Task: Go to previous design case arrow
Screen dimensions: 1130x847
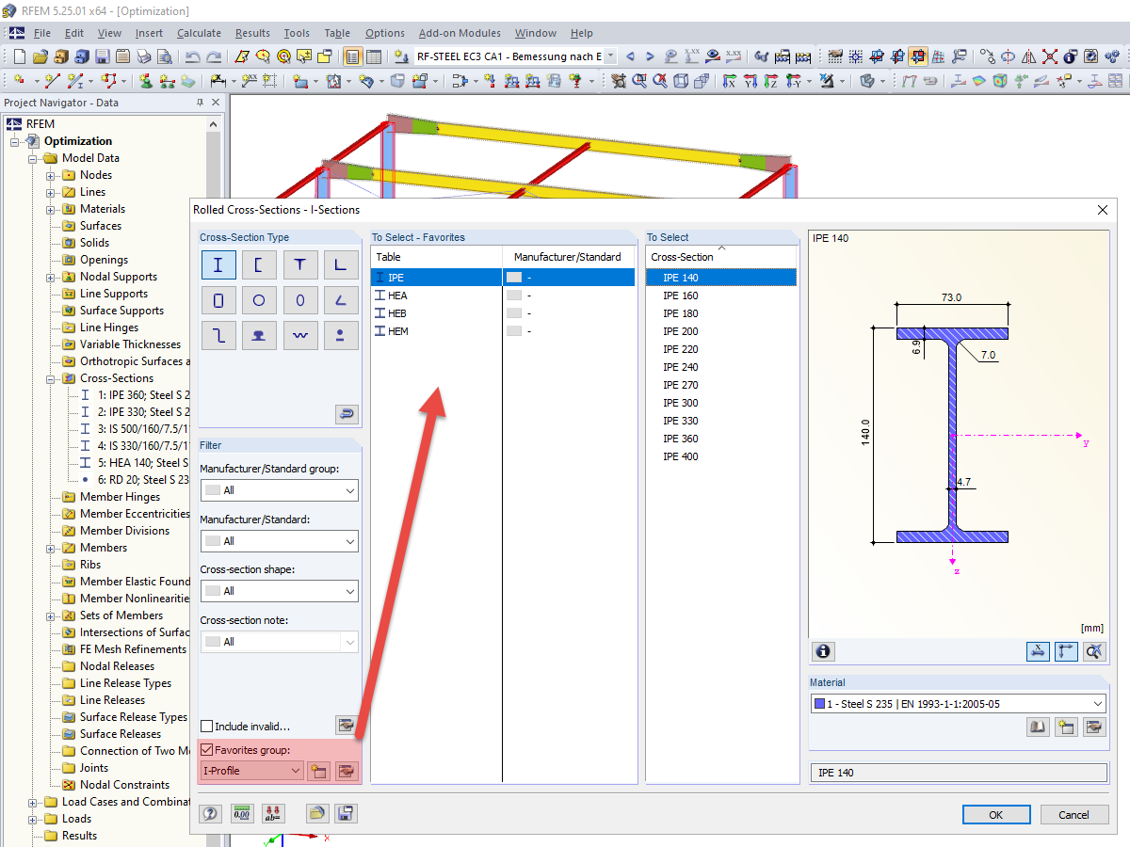Action: click(630, 56)
